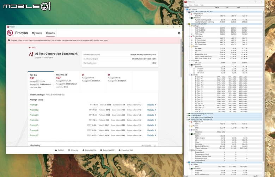Click the HWMonitor title bar app icon

185,2
